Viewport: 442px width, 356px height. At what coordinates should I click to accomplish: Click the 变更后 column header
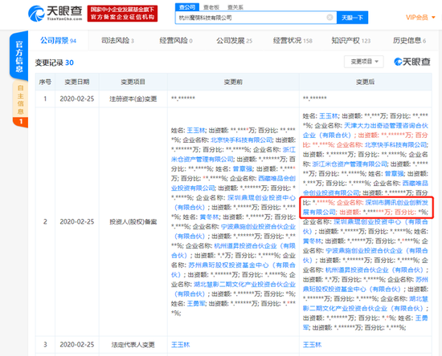coord(366,82)
